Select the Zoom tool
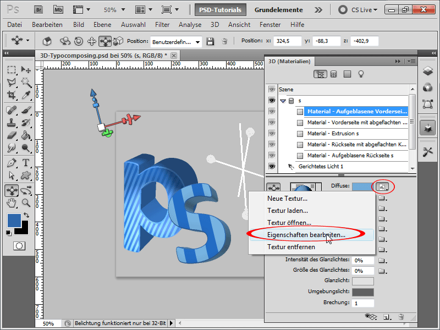Image resolution: width=440 pixels, height=330 pixels. pos(26,202)
